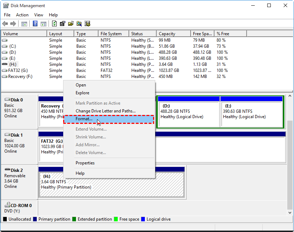Click the drive icon beside (C:) volume
Image resolution: width=294 pixels, height=232 pixels.
[x=5, y=46]
